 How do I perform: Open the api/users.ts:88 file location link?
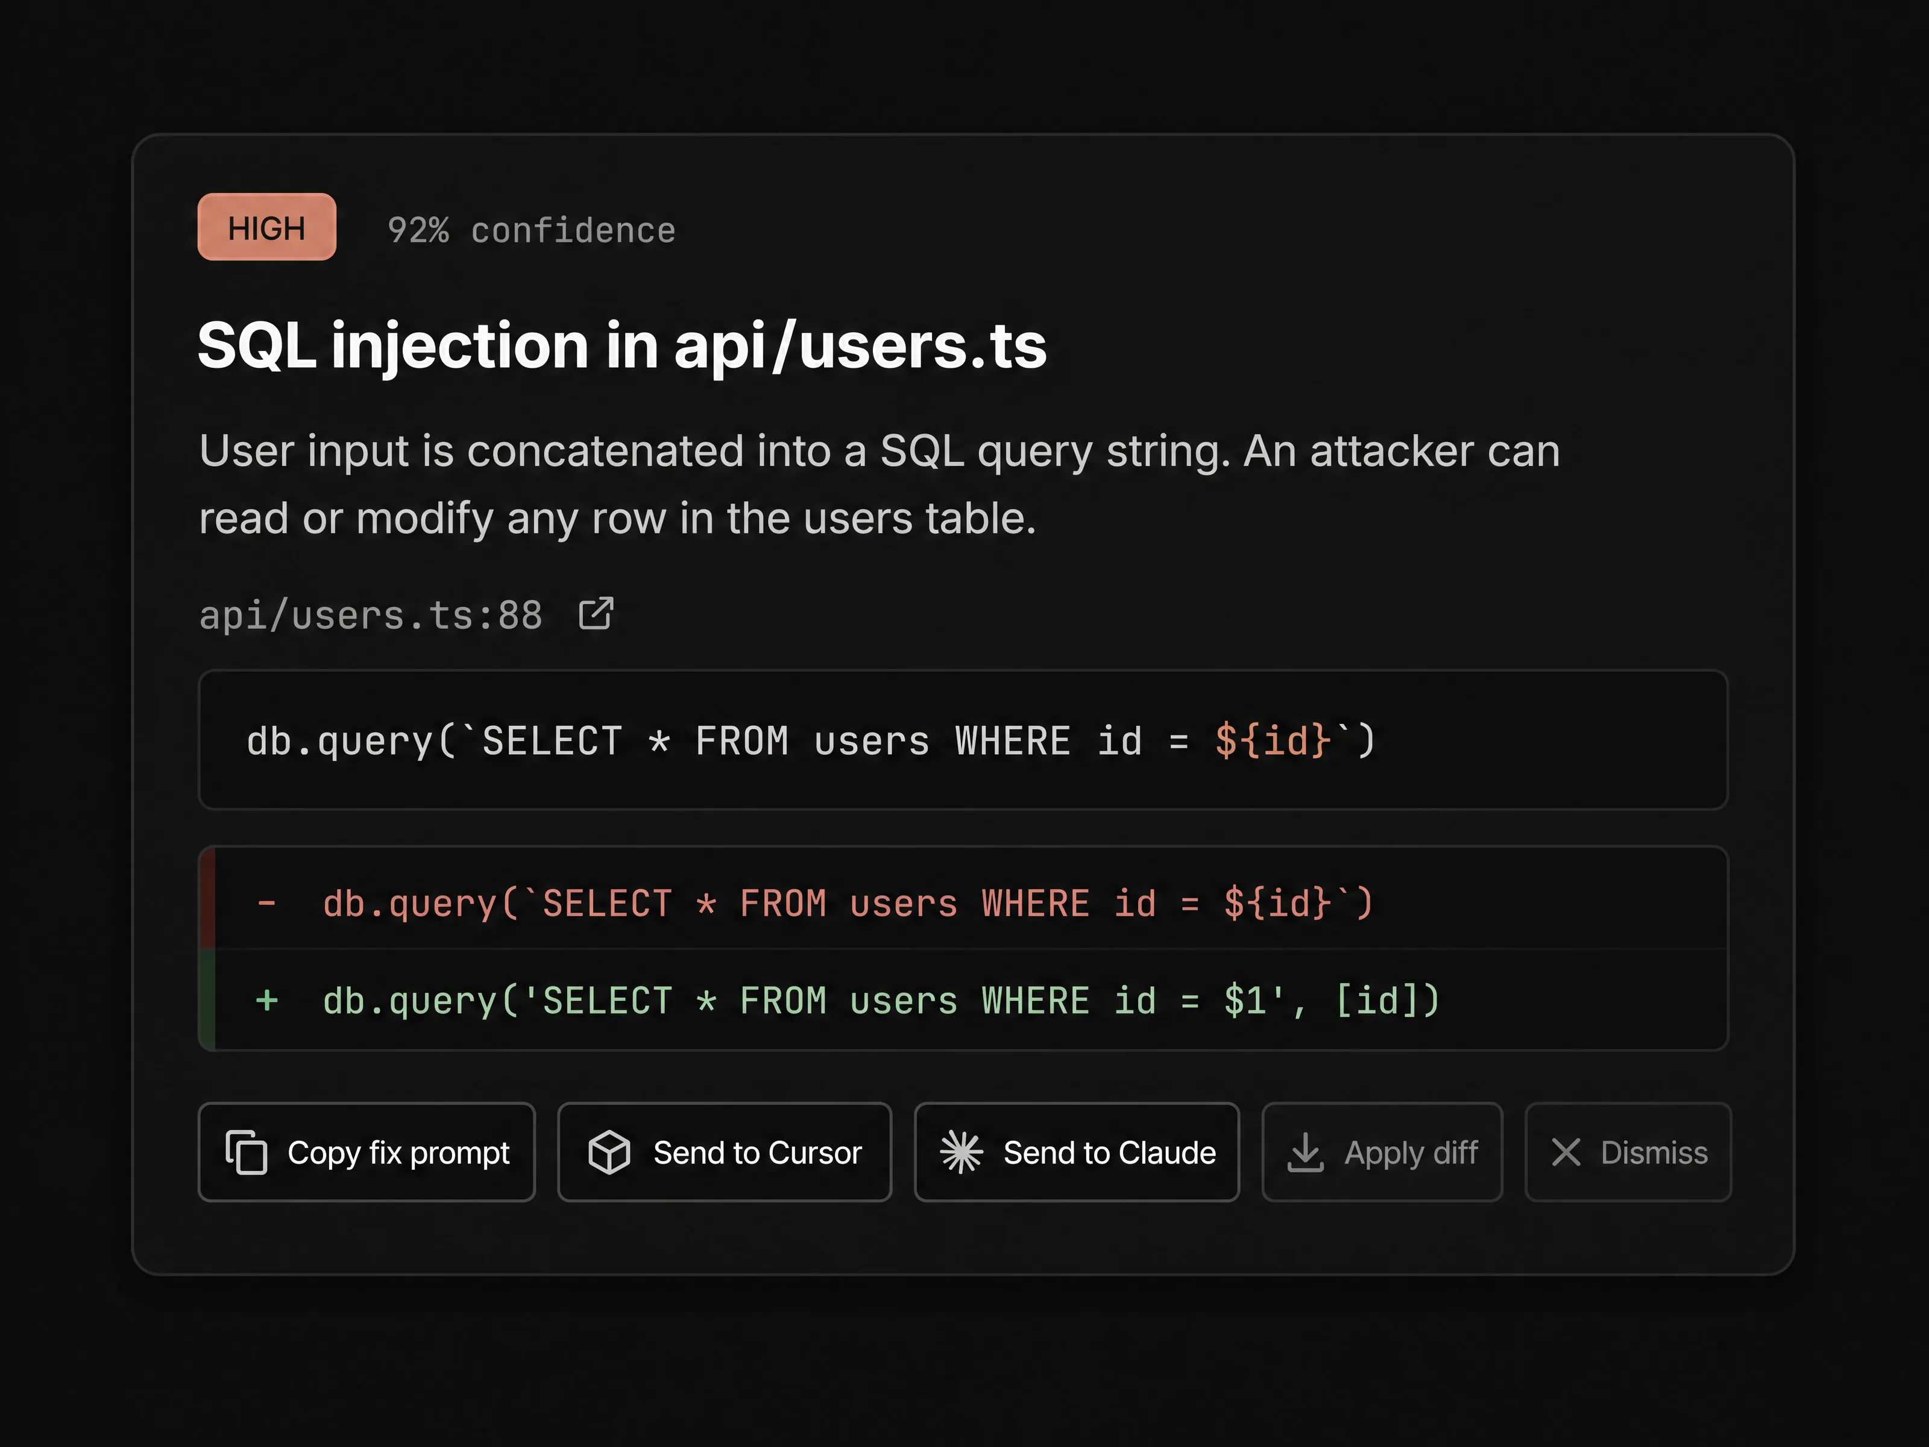[x=371, y=615]
